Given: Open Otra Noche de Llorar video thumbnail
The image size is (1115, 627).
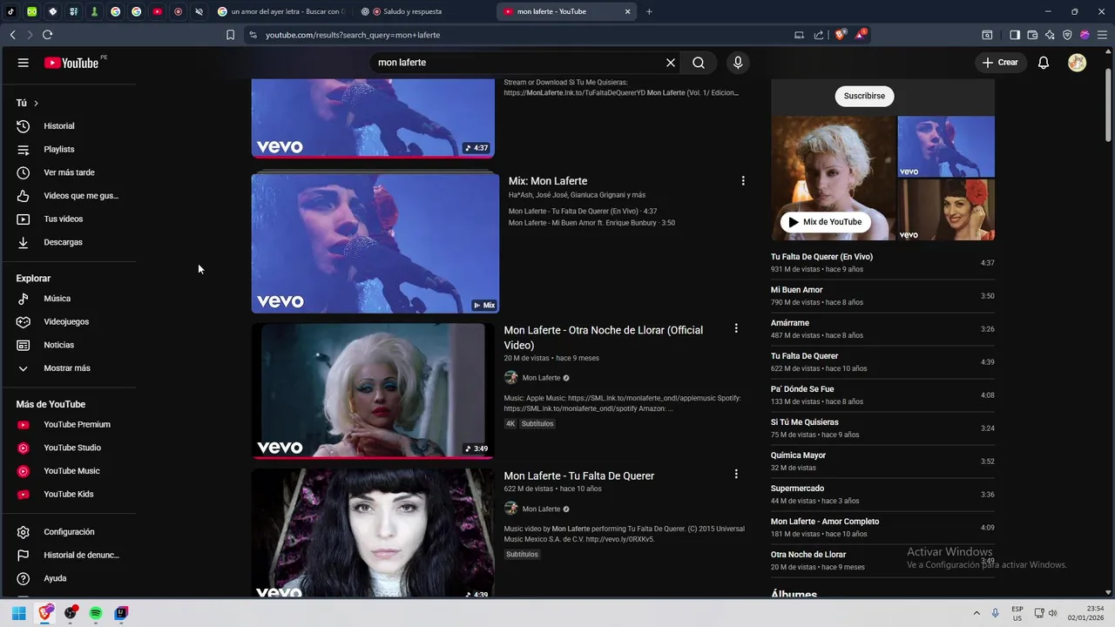Looking at the screenshot, I should 373,391.
